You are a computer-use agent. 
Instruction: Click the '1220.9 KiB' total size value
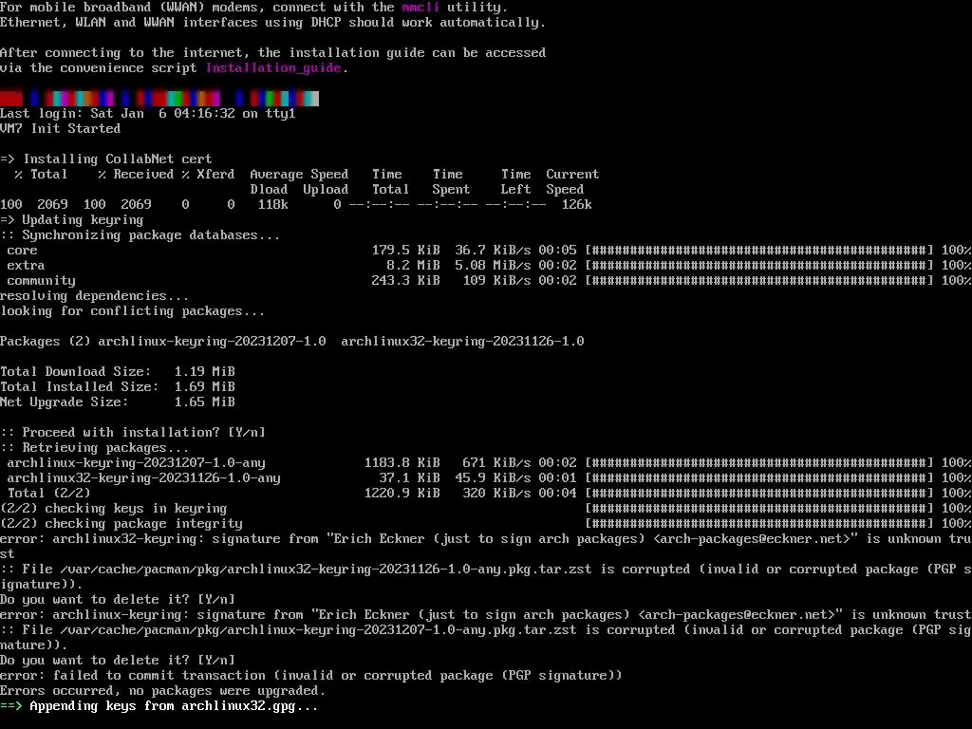pos(402,494)
